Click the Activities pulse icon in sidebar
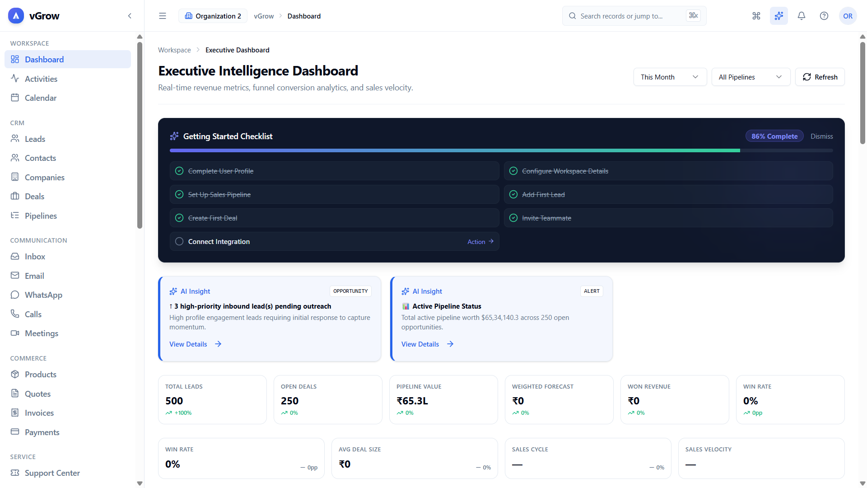Image resolution: width=867 pixels, height=488 pixels. [x=15, y=79]
